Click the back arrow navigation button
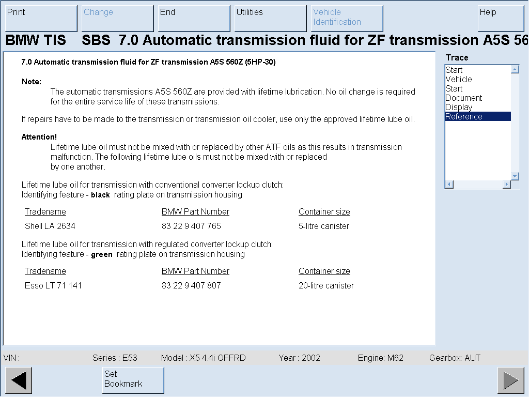This screenshot has height=397, width=529. [19, 380]
